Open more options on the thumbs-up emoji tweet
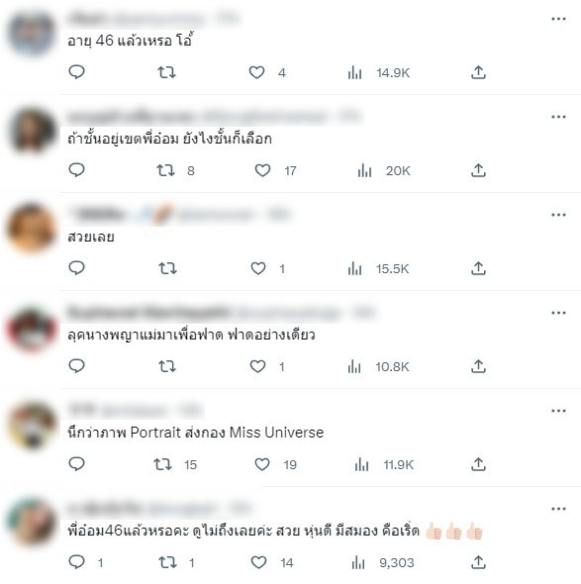This screenshot has width=581, height=584. [558, 509]
